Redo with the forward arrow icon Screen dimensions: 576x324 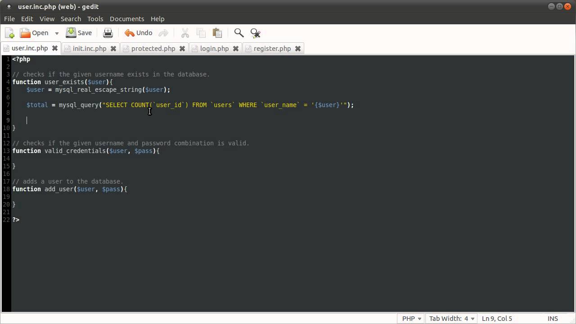[x=163, y=33]
